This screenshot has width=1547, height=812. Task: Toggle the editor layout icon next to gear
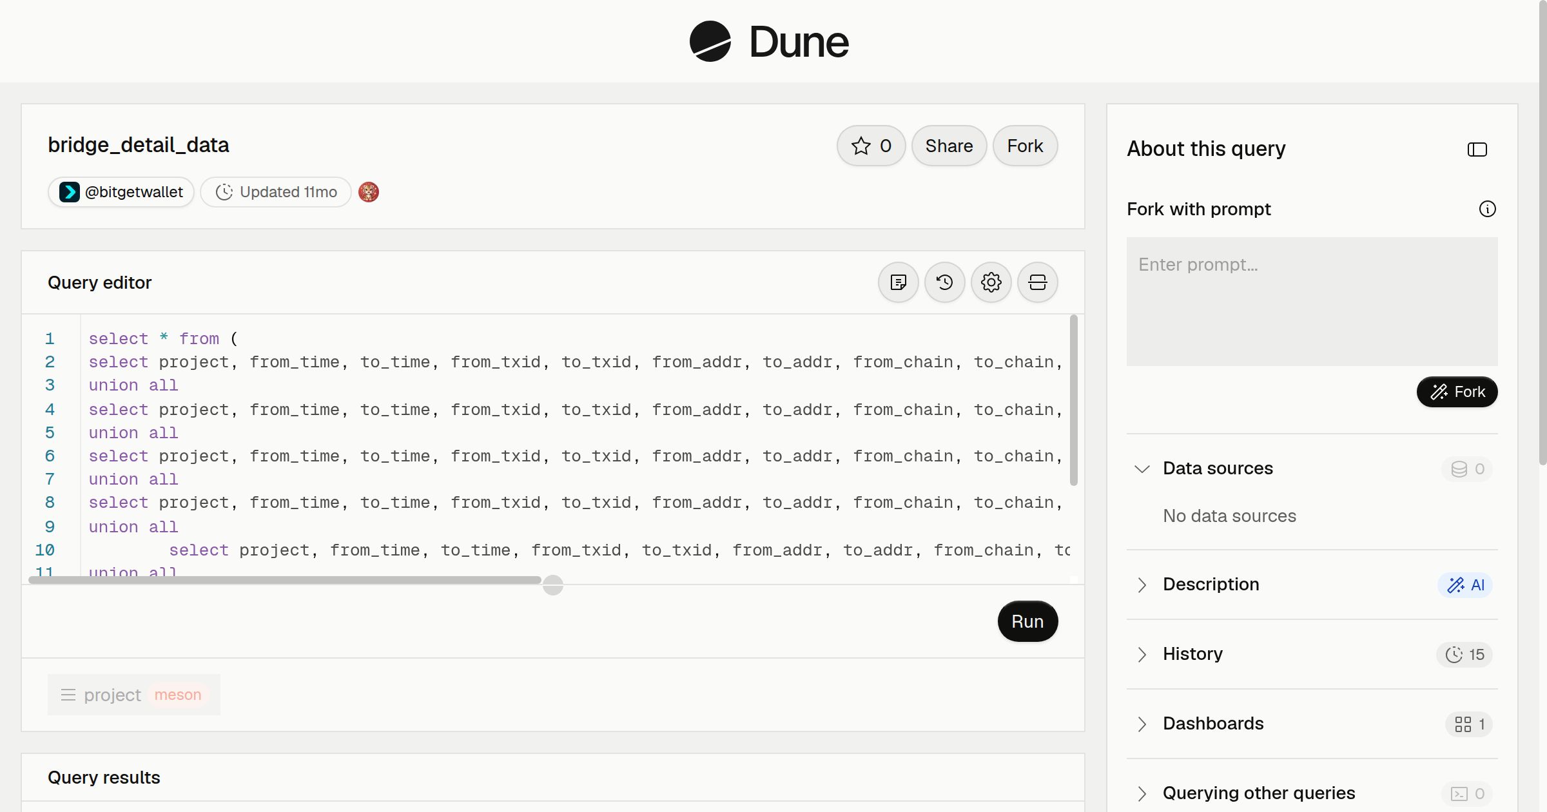(1037, 282)
